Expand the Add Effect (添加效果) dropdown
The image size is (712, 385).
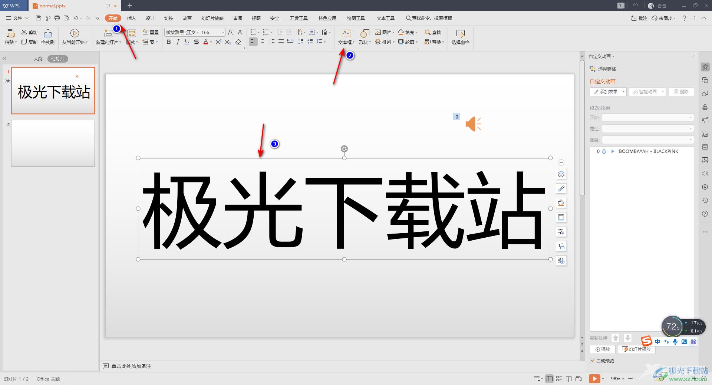click(623, 91)
